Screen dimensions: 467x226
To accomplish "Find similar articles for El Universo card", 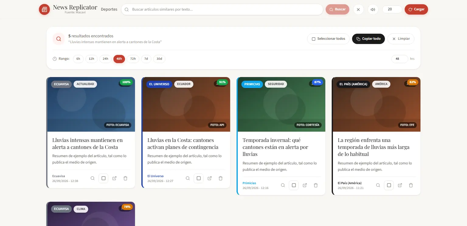I will pos(188,178).
